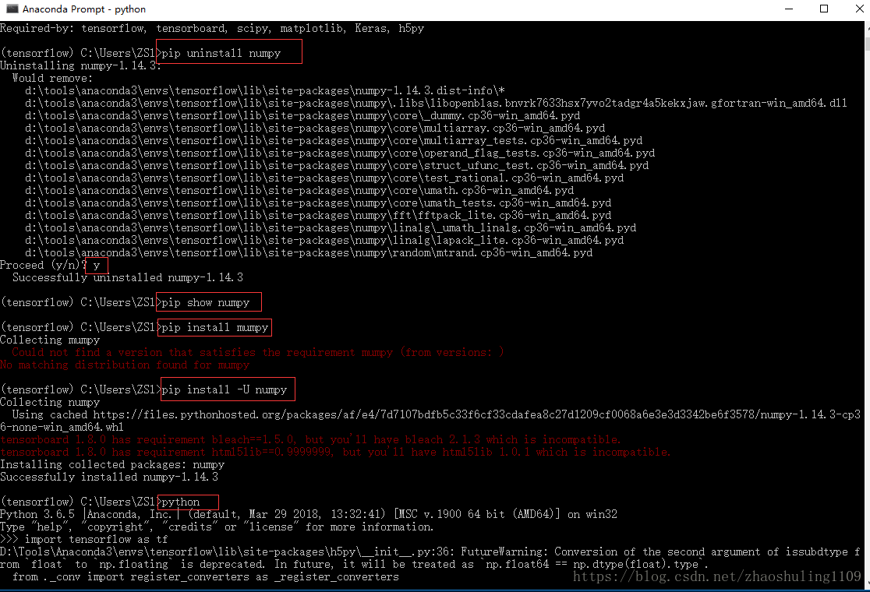Click the multiarray_tests pyd line
The width and height of the screenshot is (870, 592).
(x=334, y=141)
